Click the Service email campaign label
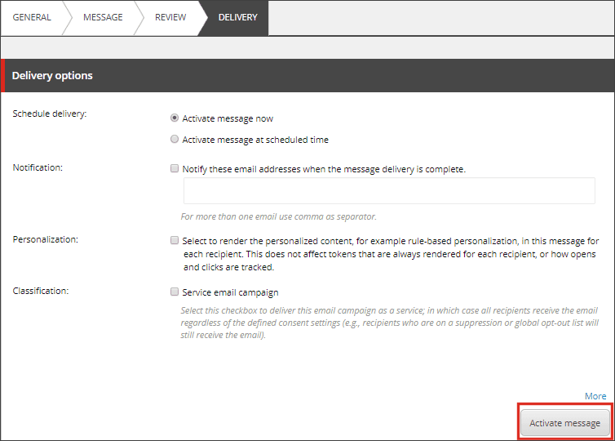 click(x=230, y=292)
